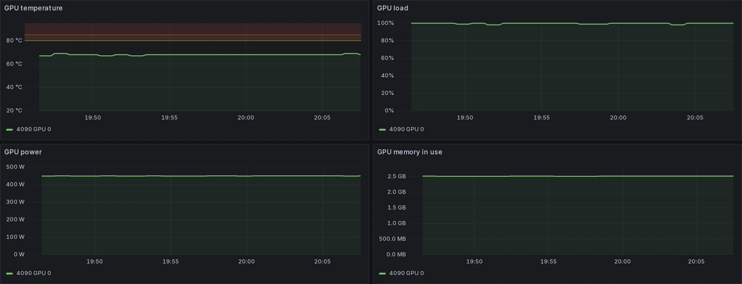Click 80 °C axis label in temperature chart
This screenshot has width=742, height=284.
[x=14, y=40]
